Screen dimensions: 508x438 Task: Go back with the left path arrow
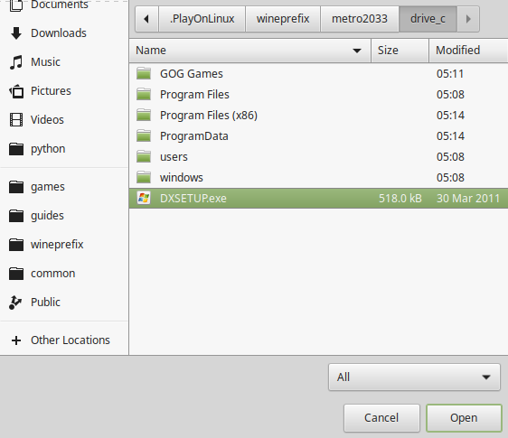[146, 19]
